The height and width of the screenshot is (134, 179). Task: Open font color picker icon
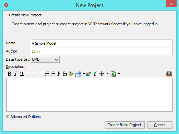[x=71, y=74]
